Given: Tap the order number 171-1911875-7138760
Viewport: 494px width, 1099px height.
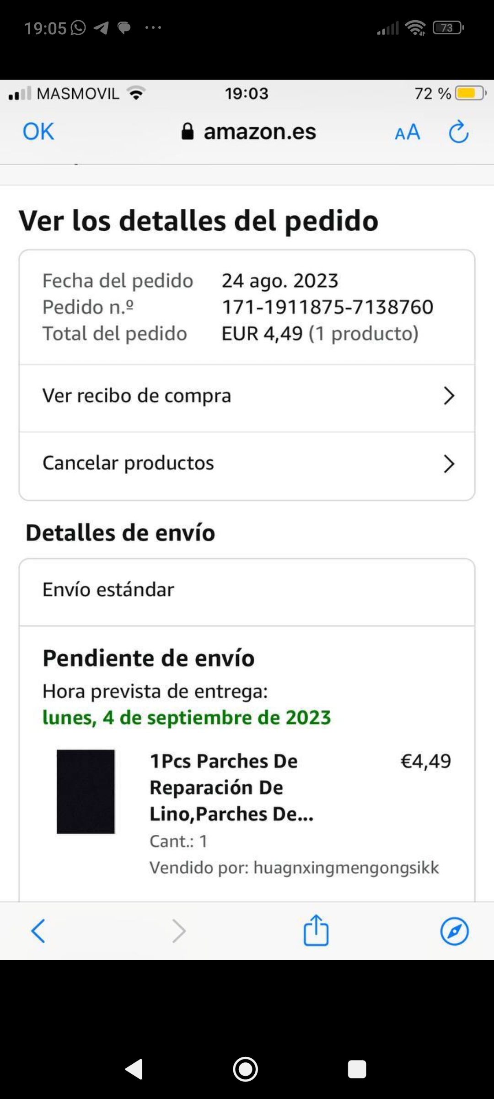Looking at the screenshot, I should [328, 307].
